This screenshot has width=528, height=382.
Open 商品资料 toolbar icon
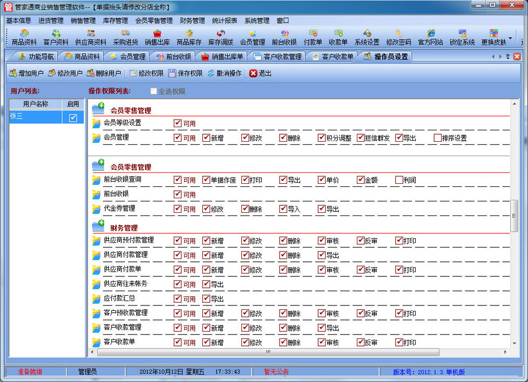pyautogui.click(x=24, y=37)
